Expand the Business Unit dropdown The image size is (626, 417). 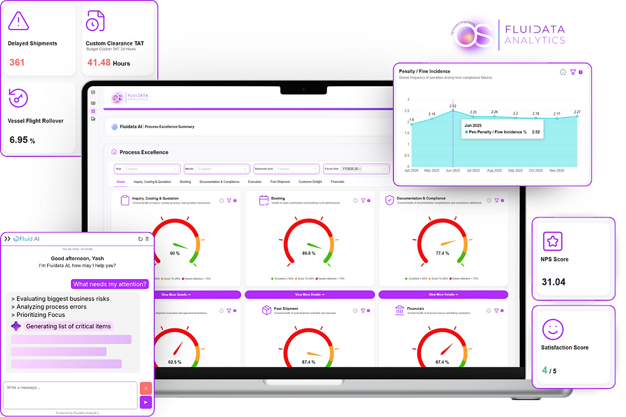point(286,169)
